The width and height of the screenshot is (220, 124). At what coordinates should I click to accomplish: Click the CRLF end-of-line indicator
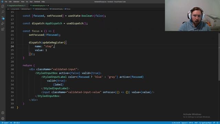[x=196, y=123]
